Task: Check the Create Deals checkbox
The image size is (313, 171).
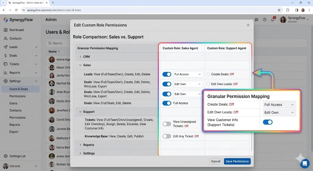Action: tap(208, 74)
